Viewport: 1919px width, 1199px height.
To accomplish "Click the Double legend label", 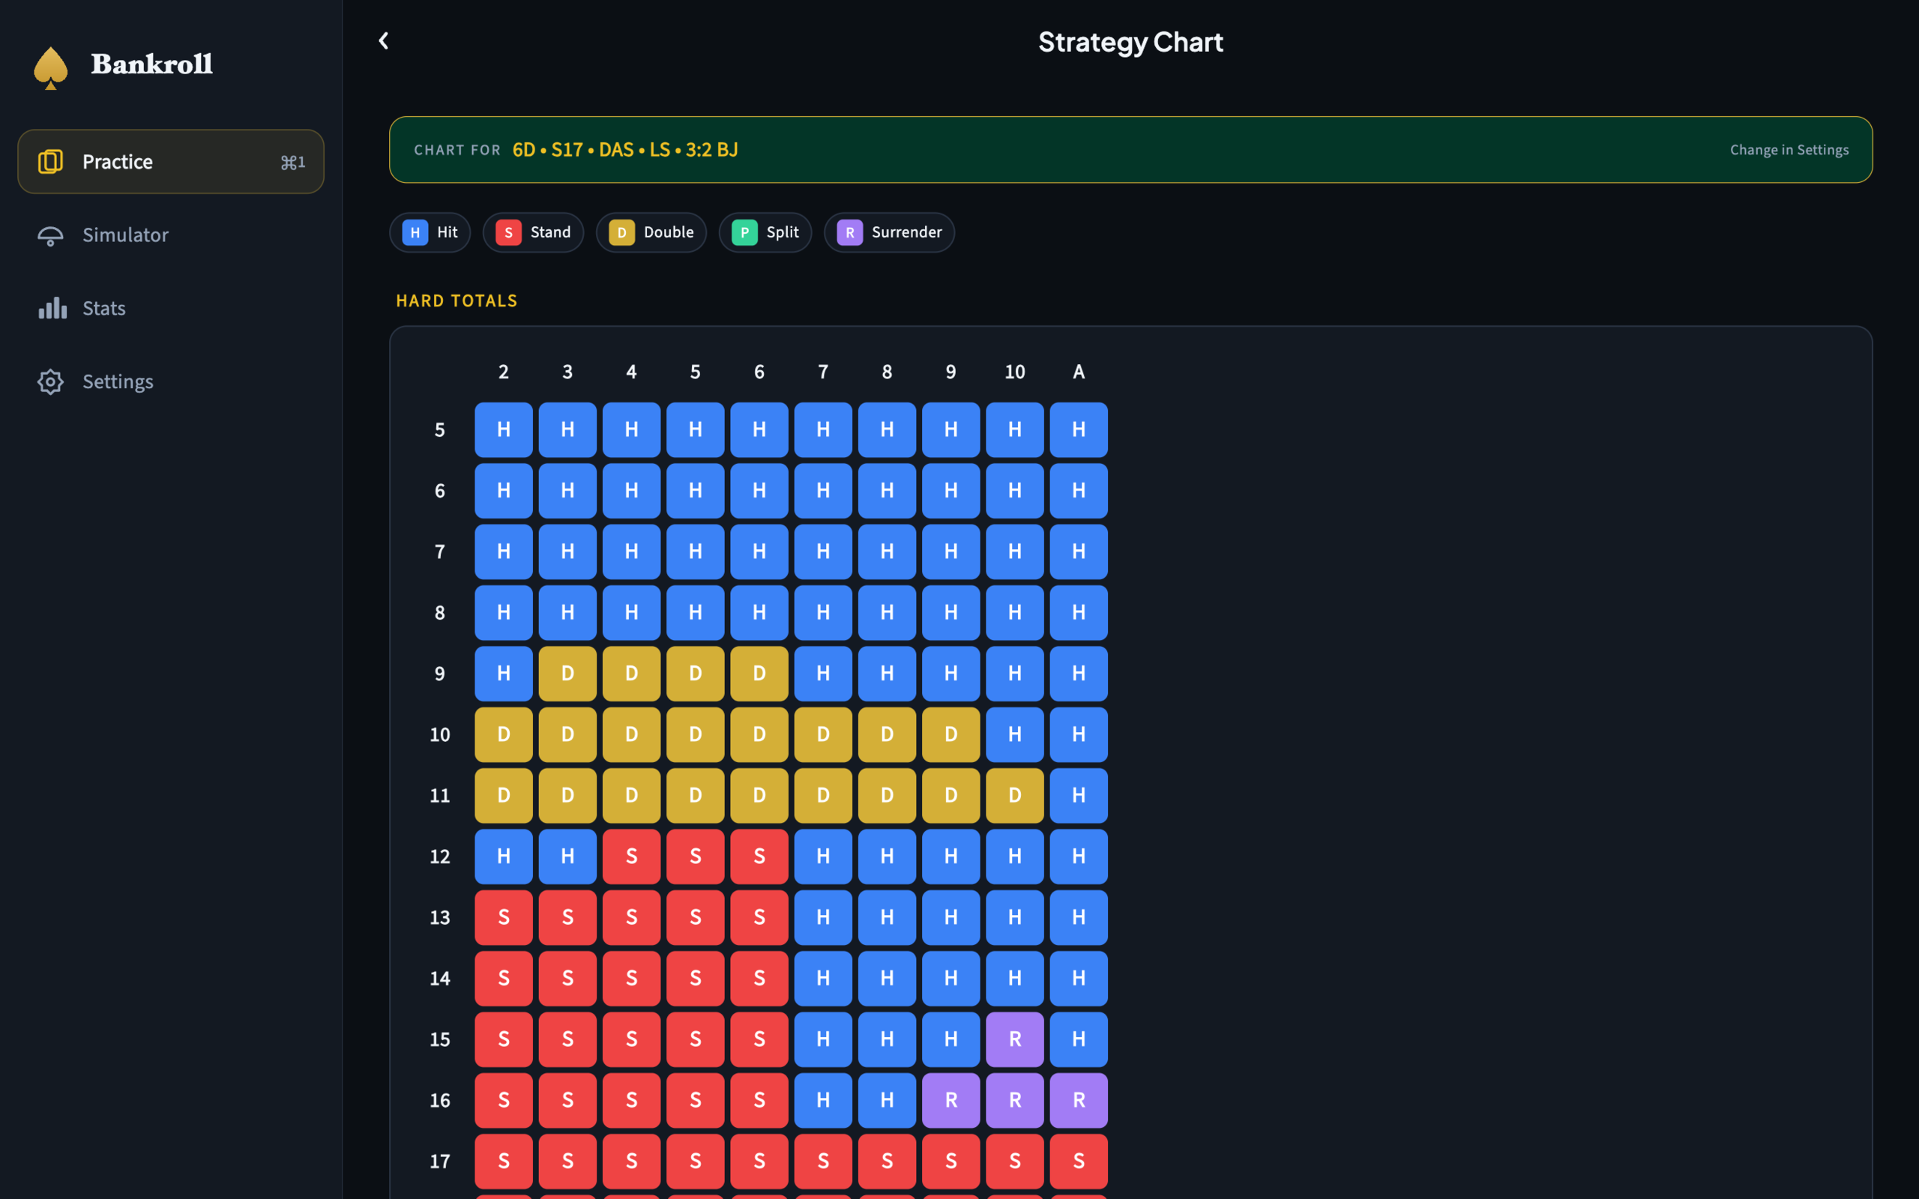I will [669, 232].
